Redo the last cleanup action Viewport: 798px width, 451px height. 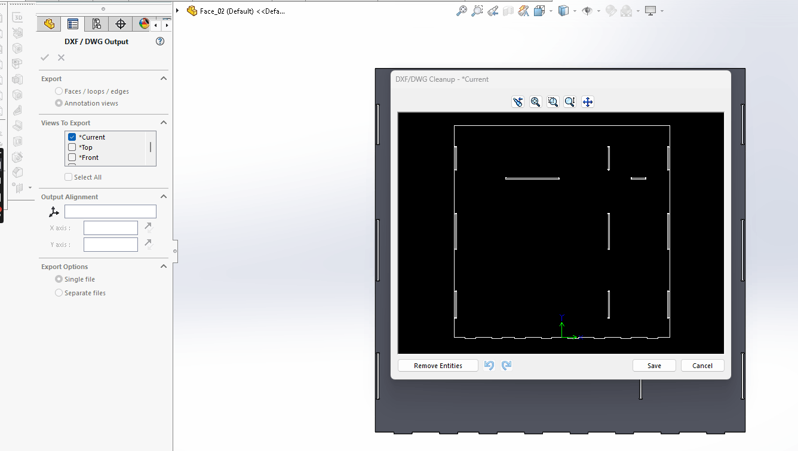[507, 365]
